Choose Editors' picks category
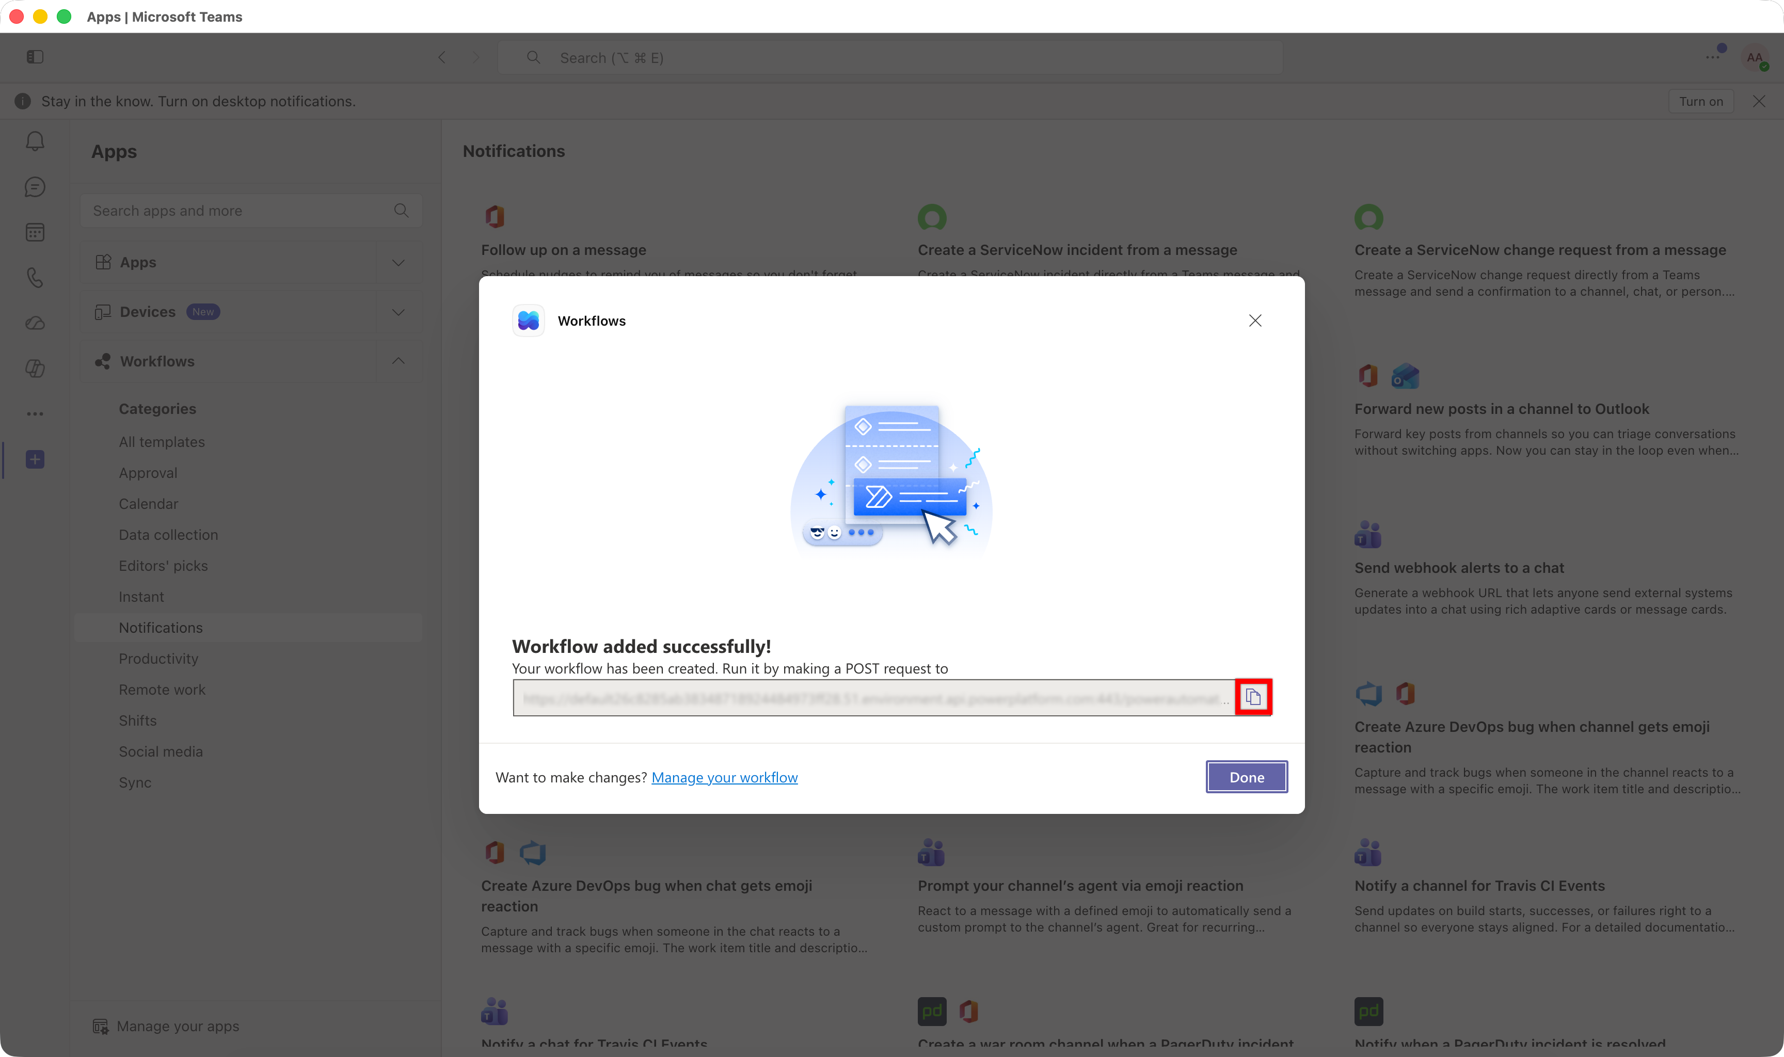 pos(163,566)
